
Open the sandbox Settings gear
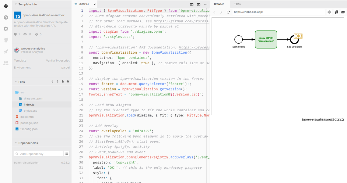pos(5,28)
